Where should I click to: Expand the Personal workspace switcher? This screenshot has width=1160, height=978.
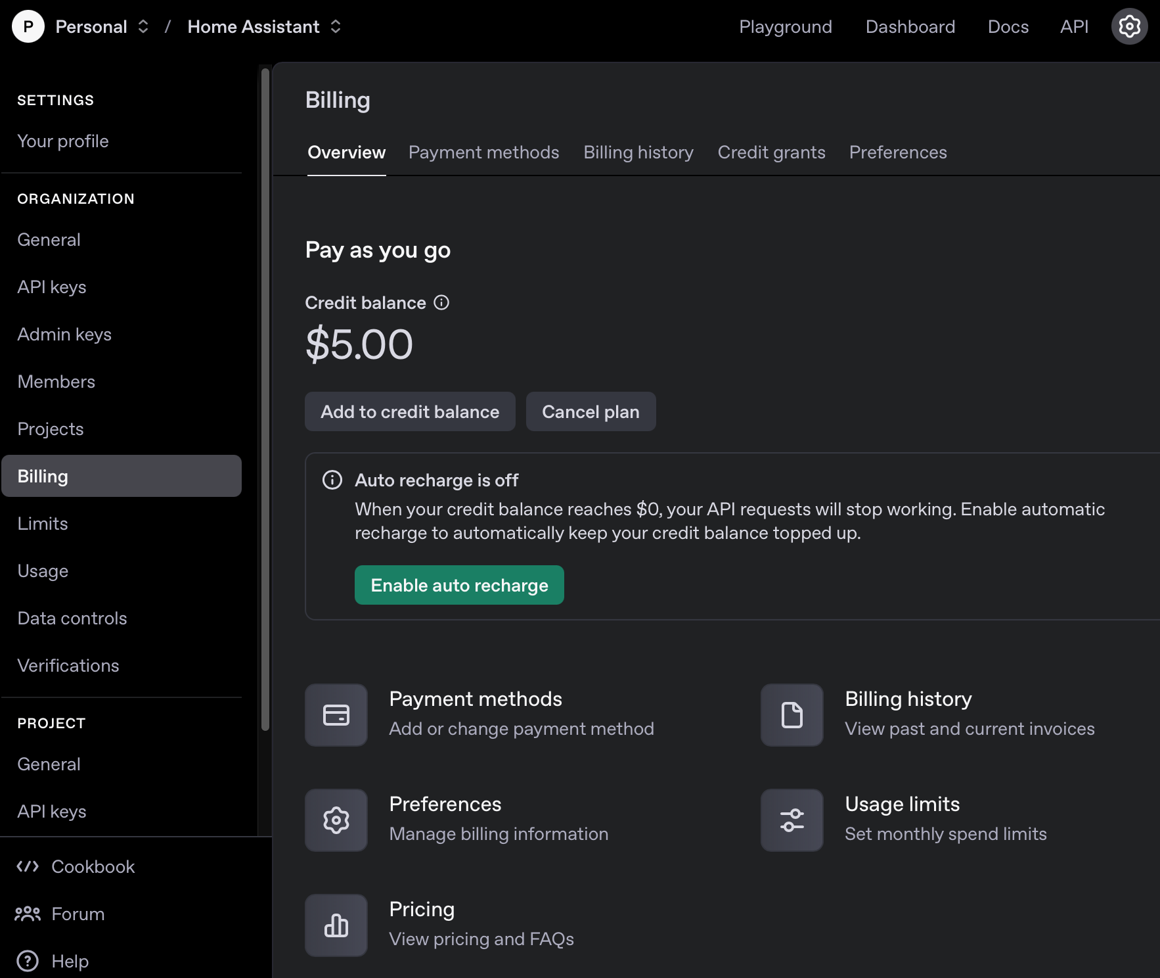143,26
